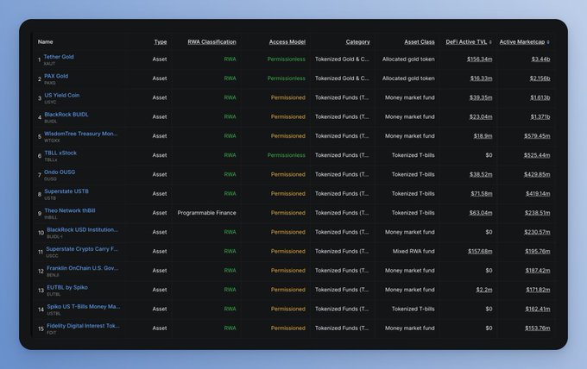Image resolution: width=587 pixels, height=369 pixels.
Task: Sort by RWA Classification column header
Action: 211,41
